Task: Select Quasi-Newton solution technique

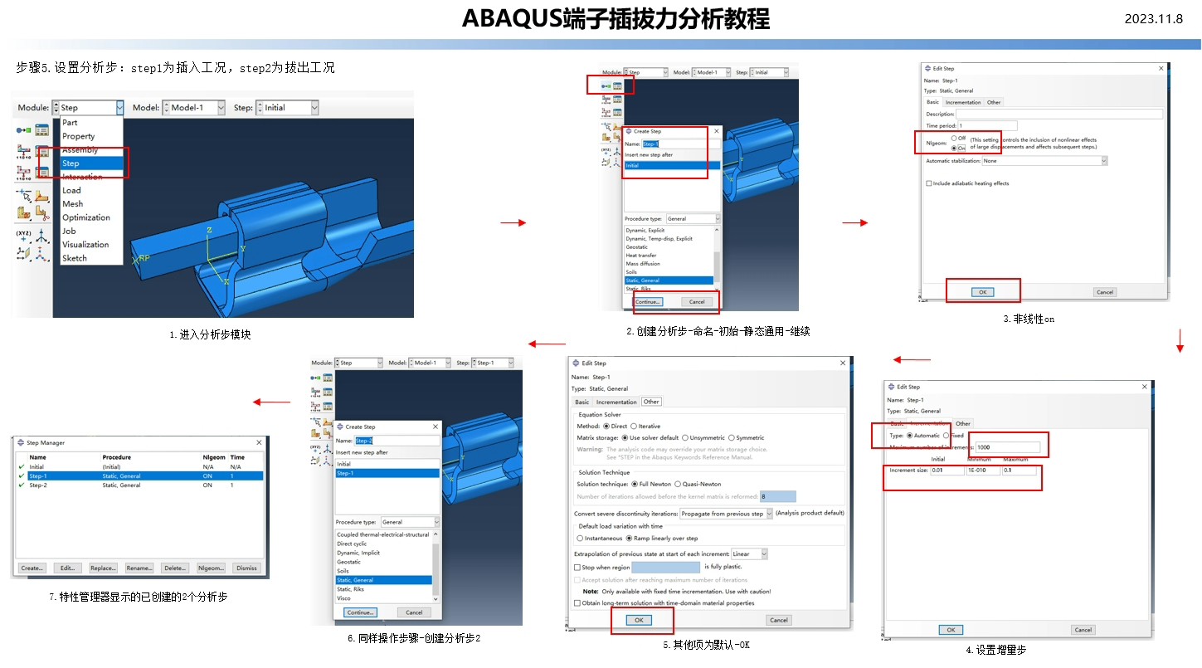Action: point(678,485)
